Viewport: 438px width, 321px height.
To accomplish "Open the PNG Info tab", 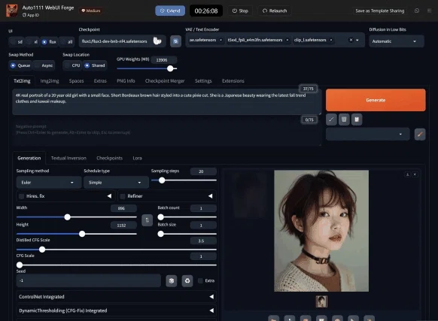I will click(x=126, y=81).
